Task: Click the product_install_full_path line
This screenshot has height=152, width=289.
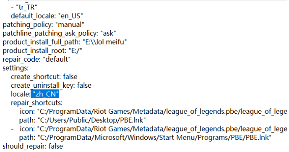Action: pos(65,42)
